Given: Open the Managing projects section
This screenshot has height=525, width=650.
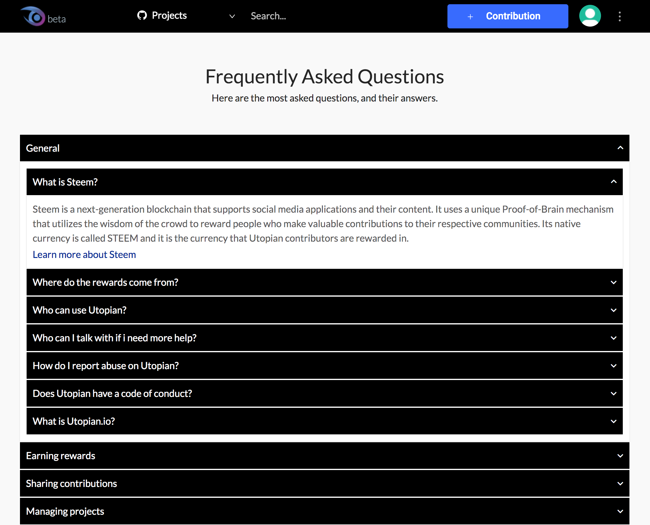Looking at the screenshot, I should point(324,511).
